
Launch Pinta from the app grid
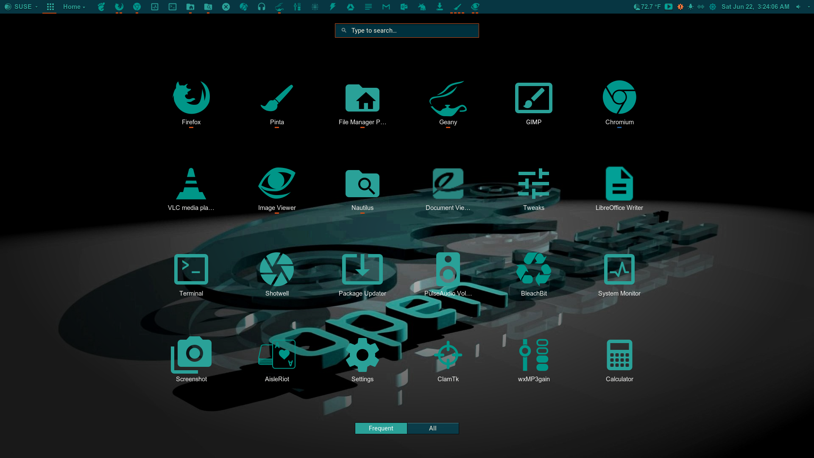[277, 103]
